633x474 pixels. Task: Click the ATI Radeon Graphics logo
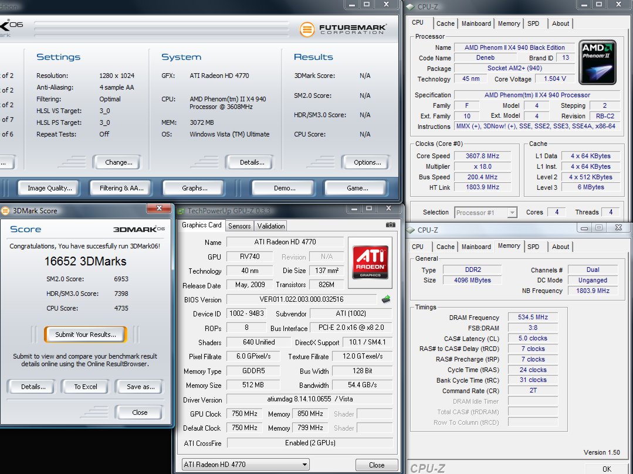click(370, 262)
